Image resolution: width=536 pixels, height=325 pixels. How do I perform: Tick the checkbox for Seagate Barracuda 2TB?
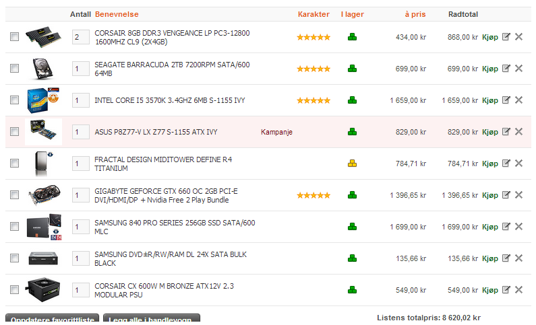(14, 68)
